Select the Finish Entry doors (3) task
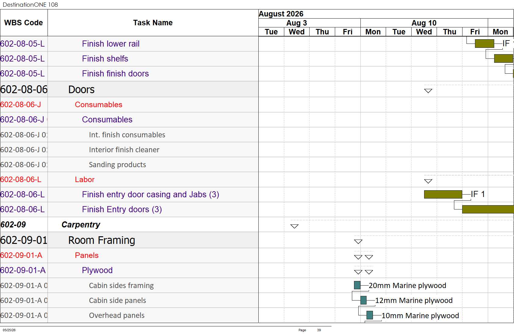The image size is (514, 334). point(122,209)
